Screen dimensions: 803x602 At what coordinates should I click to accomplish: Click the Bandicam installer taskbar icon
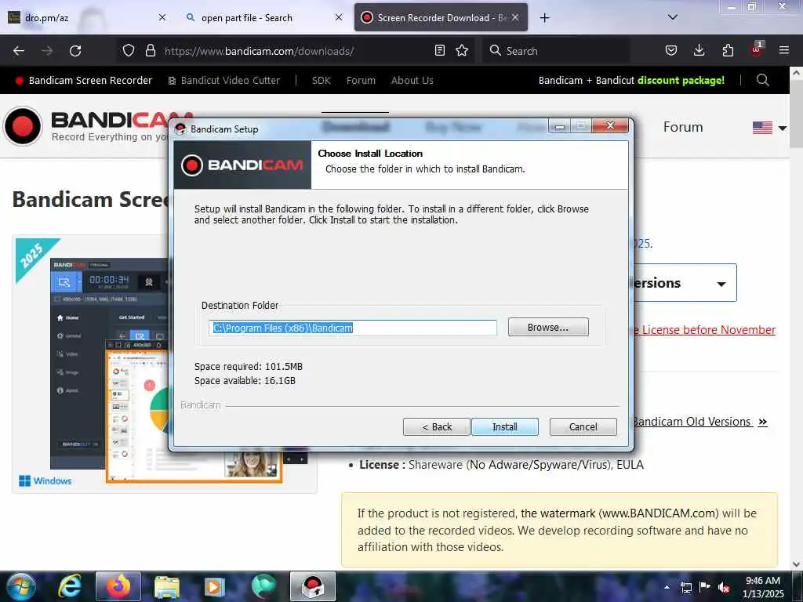(x=312, y=586)
